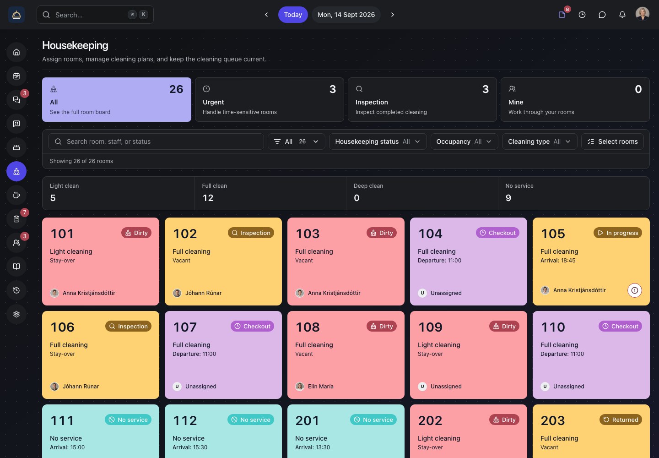Select the highlighted housekeeping icon in the sidebar
Image resolution: width=659 pixels, height=458 pixels.
[x=16, y=171]
